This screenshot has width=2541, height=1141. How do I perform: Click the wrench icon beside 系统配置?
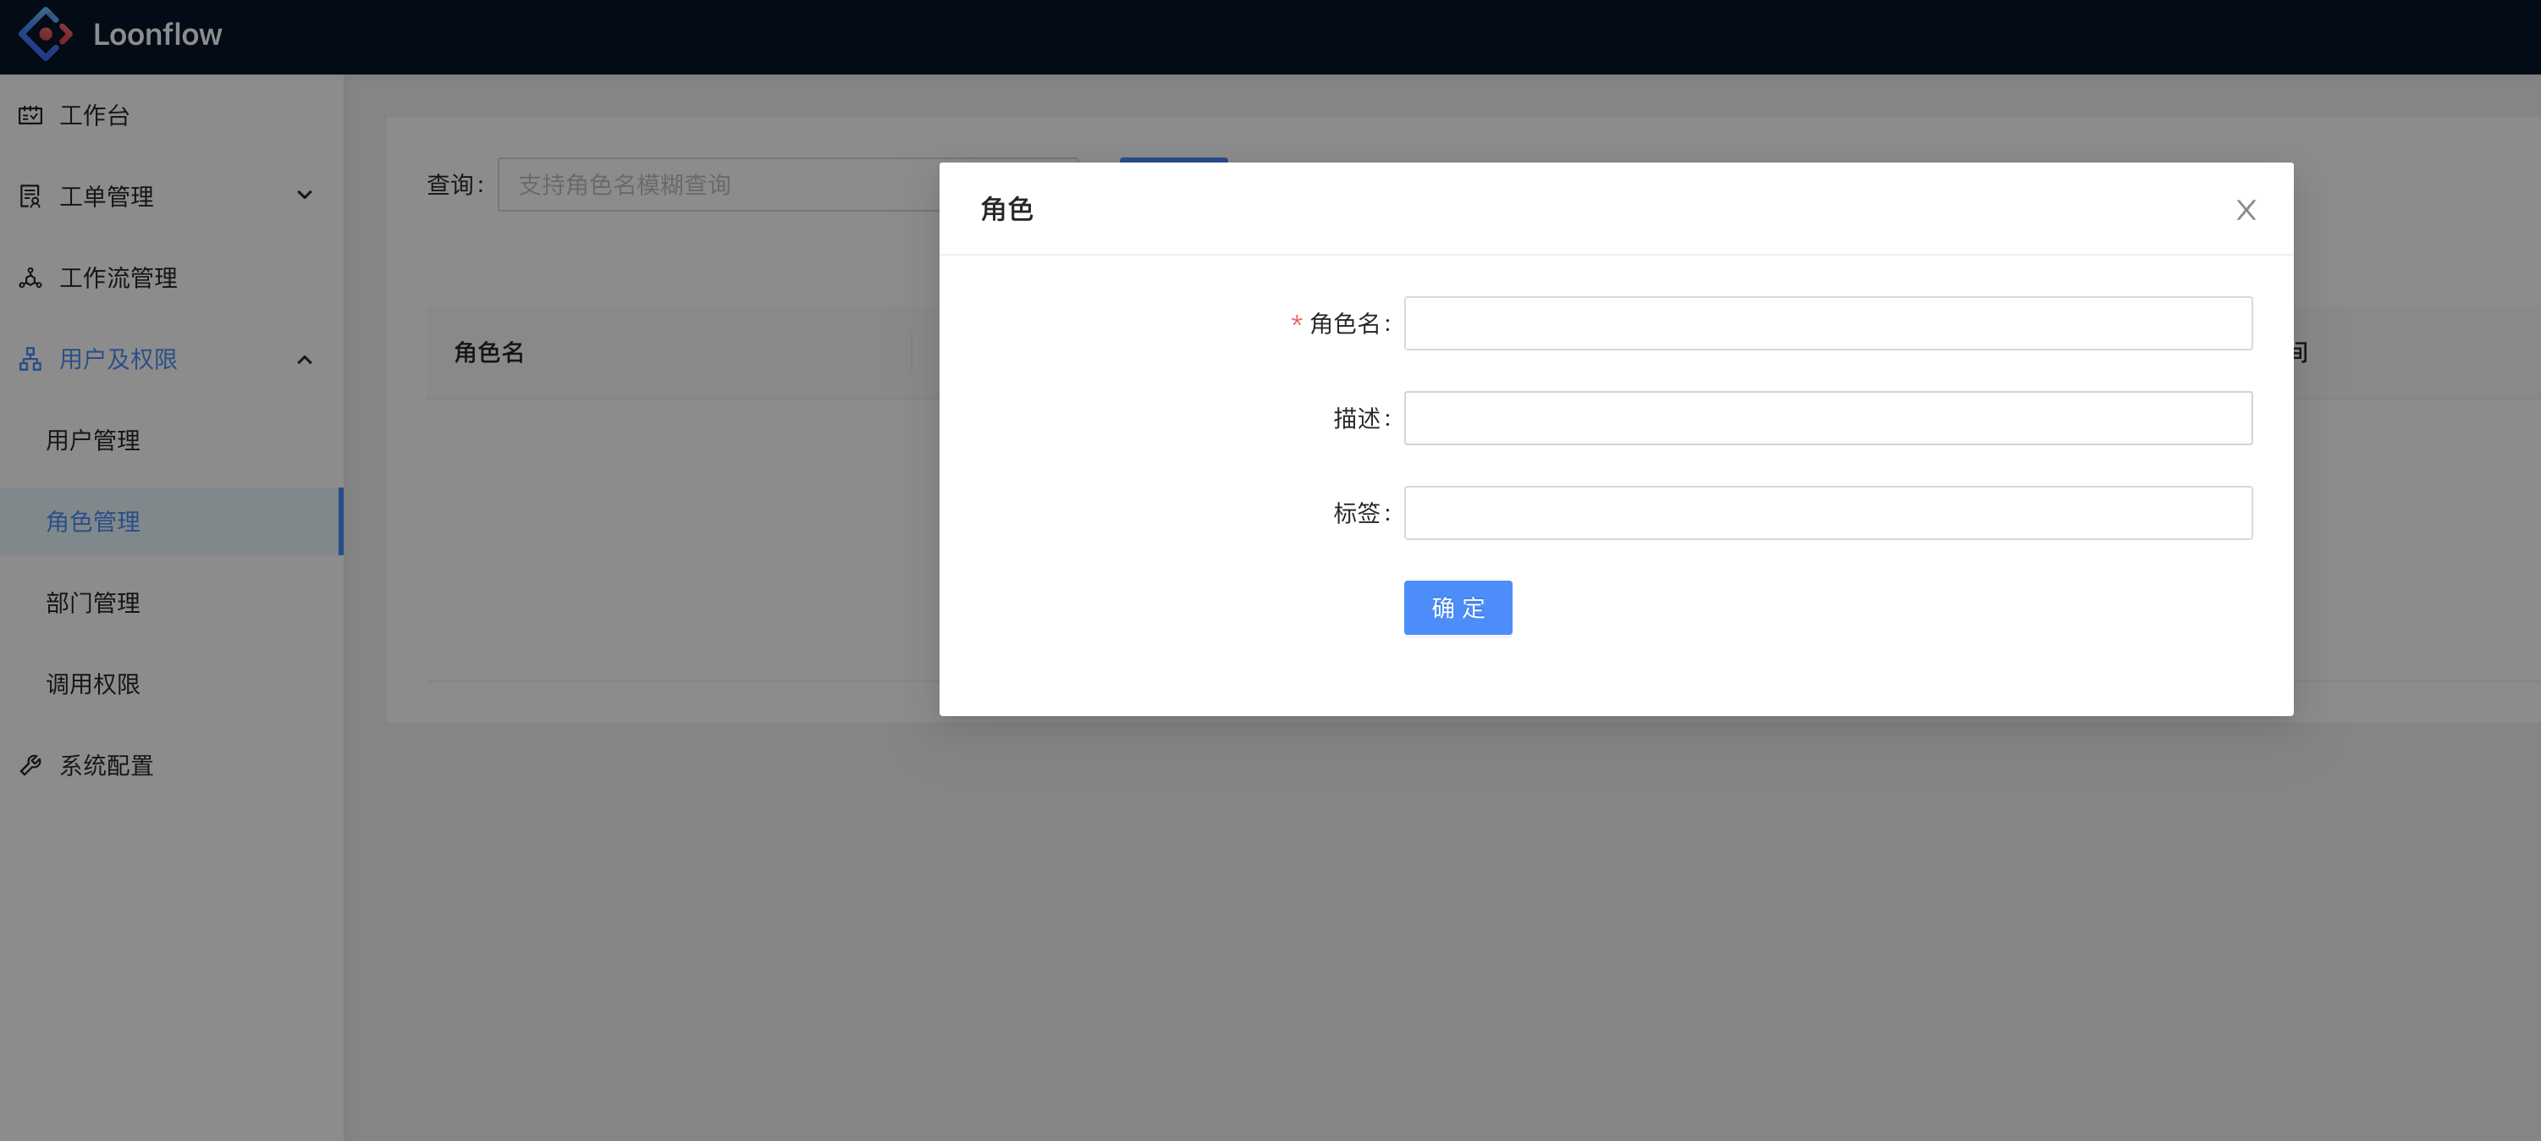pos(30,765)
